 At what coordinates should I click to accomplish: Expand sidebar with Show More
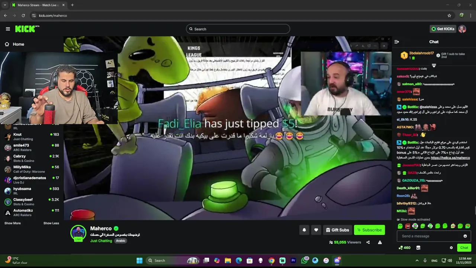(13, 223)
